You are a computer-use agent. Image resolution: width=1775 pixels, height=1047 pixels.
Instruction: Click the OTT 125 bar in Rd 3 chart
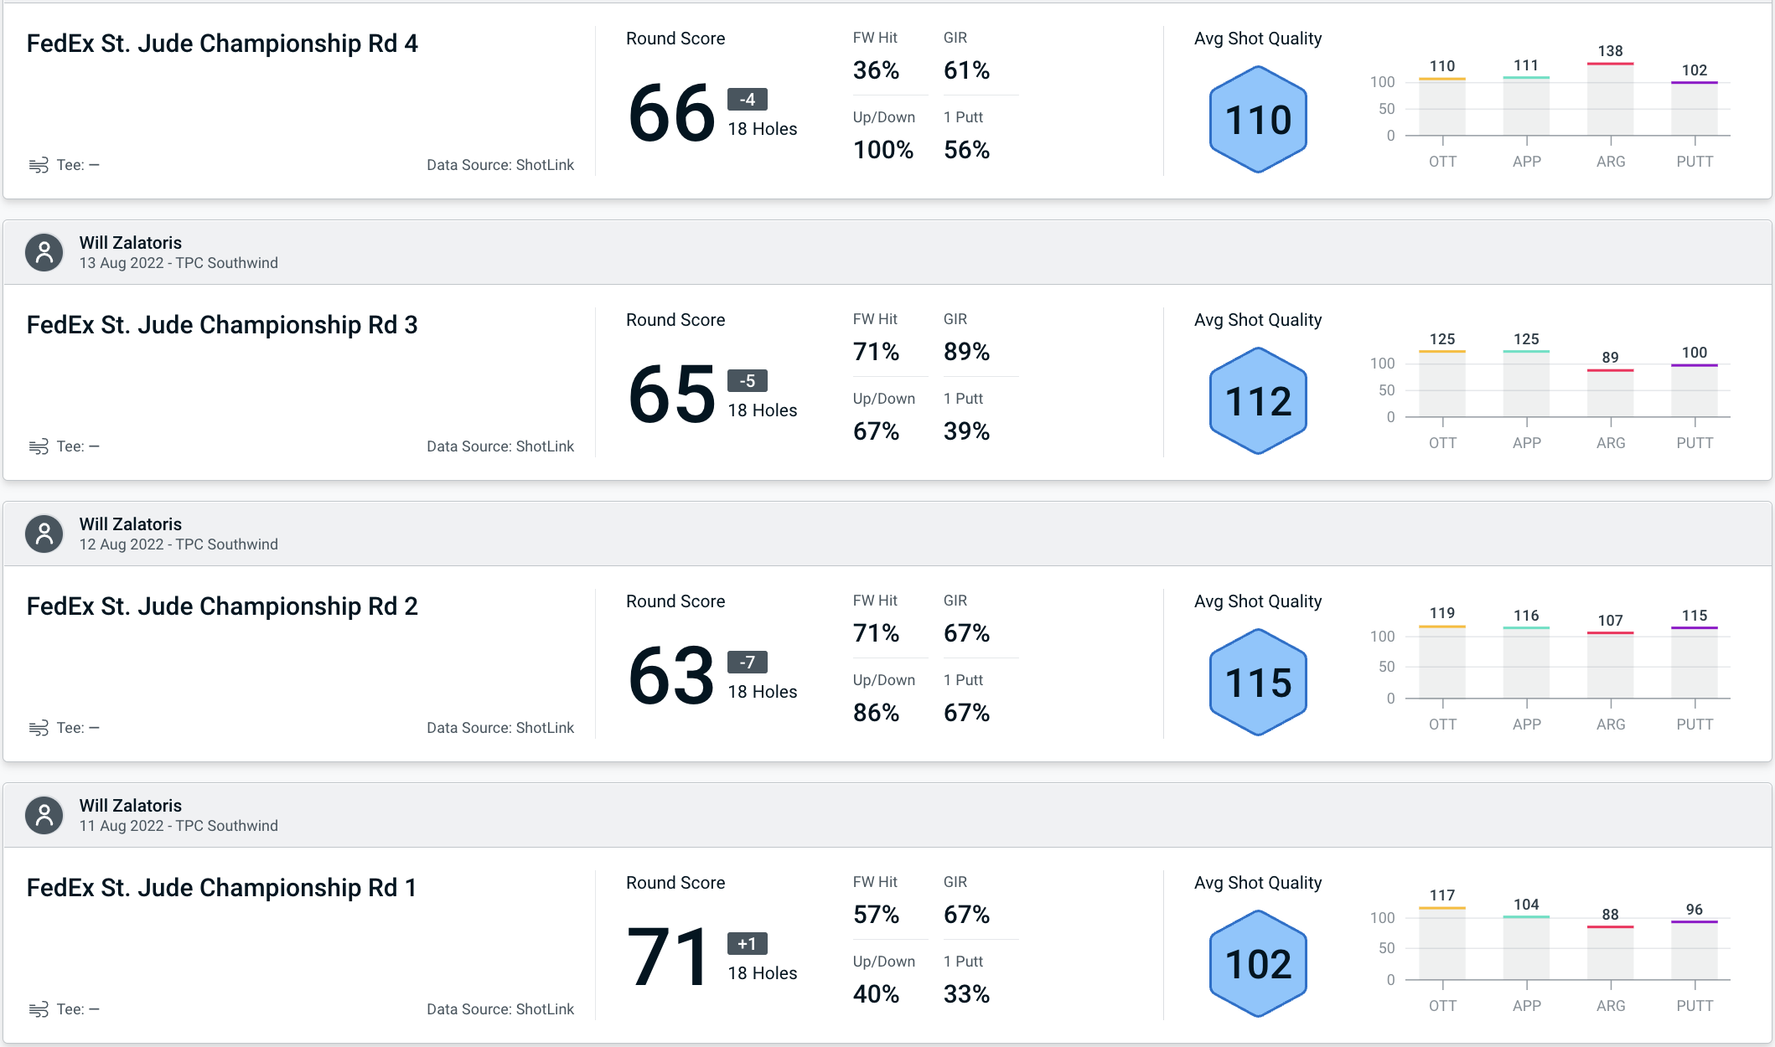(x=1441, y=384)
